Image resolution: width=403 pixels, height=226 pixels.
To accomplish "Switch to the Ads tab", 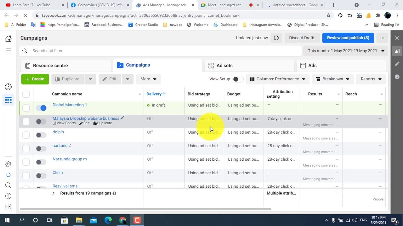I will tap(341, 66).
